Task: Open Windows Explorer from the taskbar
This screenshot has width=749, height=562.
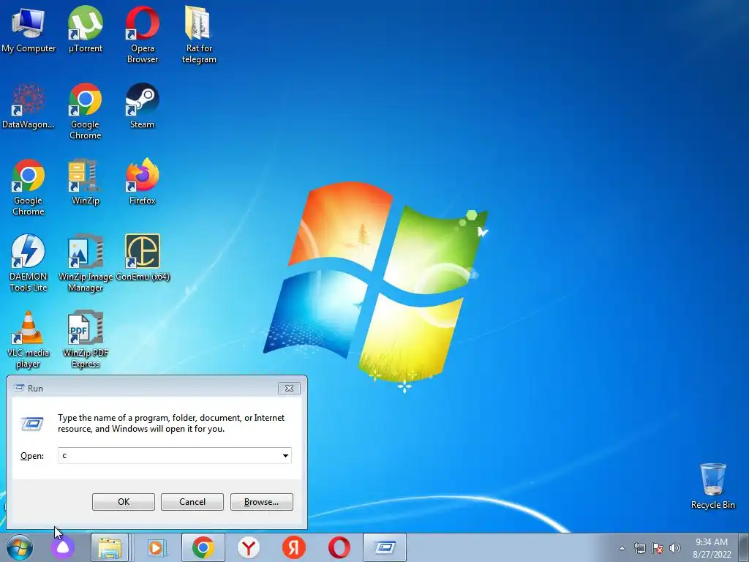Action: [x=110, y=547]
